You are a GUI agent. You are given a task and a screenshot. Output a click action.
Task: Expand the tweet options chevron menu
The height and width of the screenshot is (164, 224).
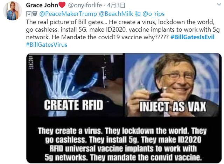click(219, 5)
